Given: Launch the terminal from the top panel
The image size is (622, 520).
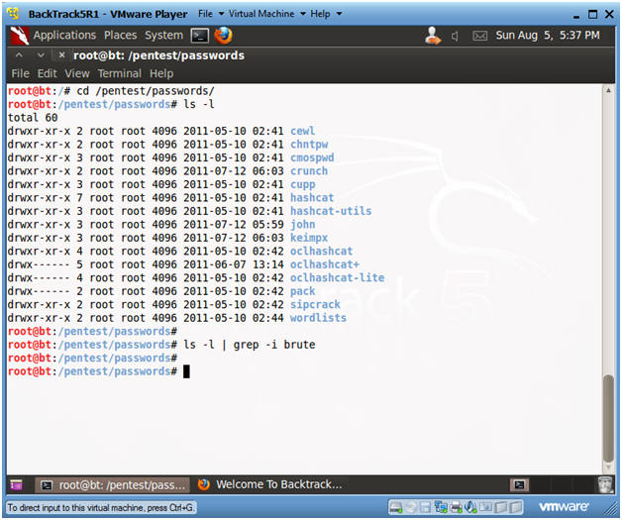Looking at the screenshot, I should [199, 36].
